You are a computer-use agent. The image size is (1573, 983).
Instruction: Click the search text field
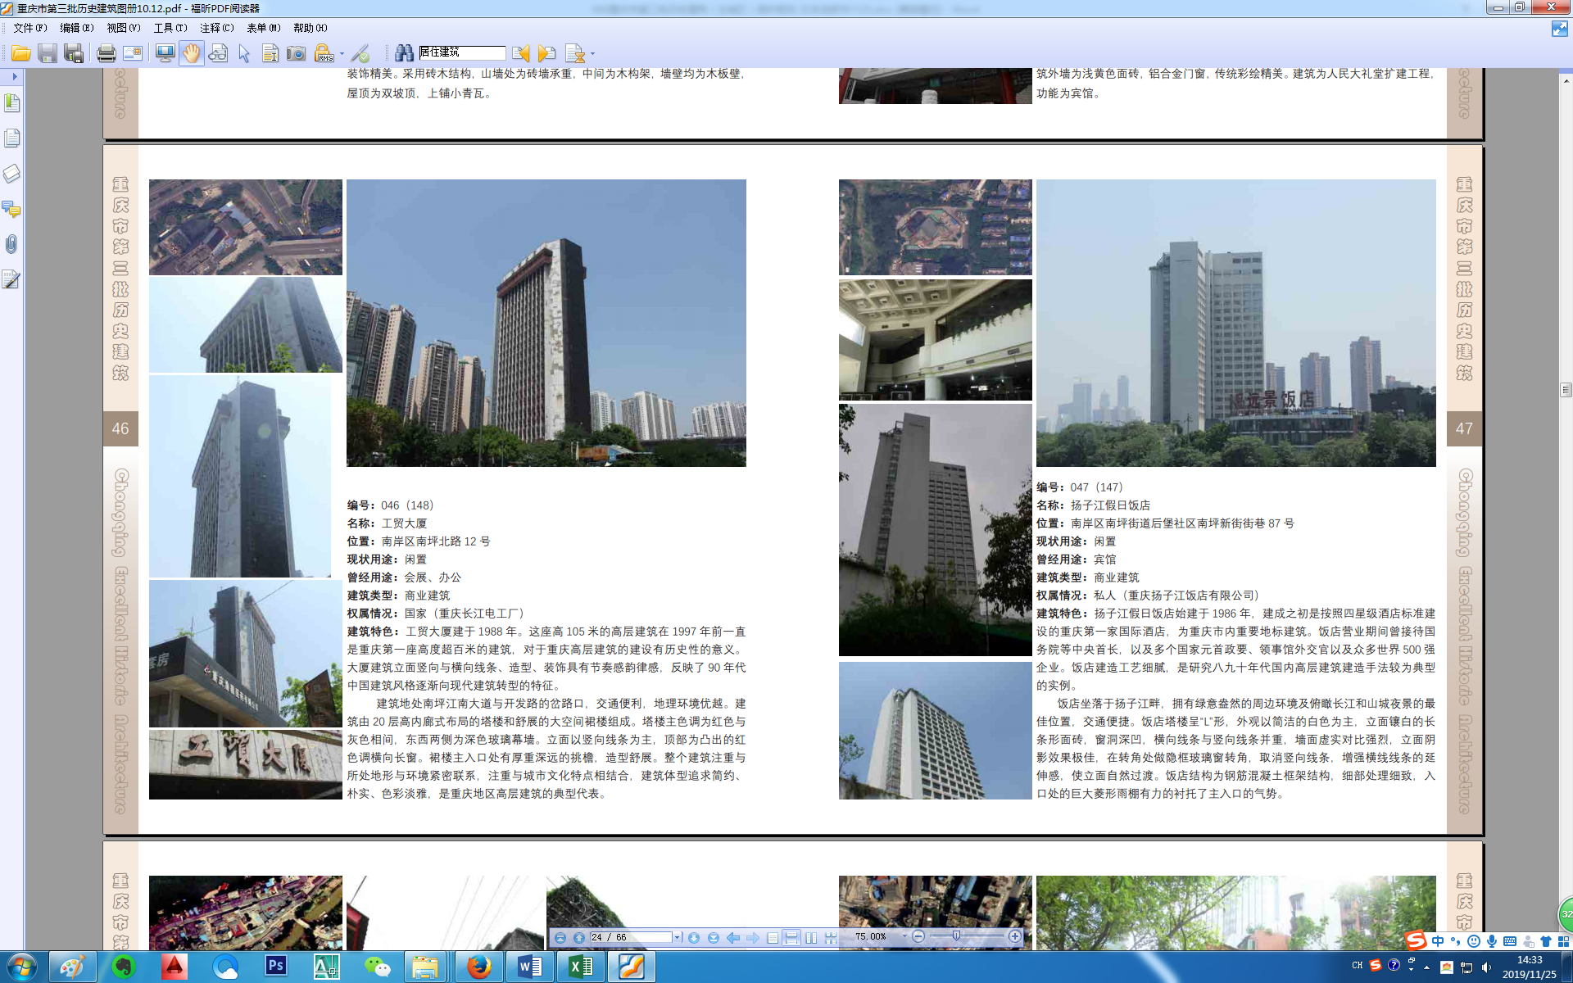(462, 52)
